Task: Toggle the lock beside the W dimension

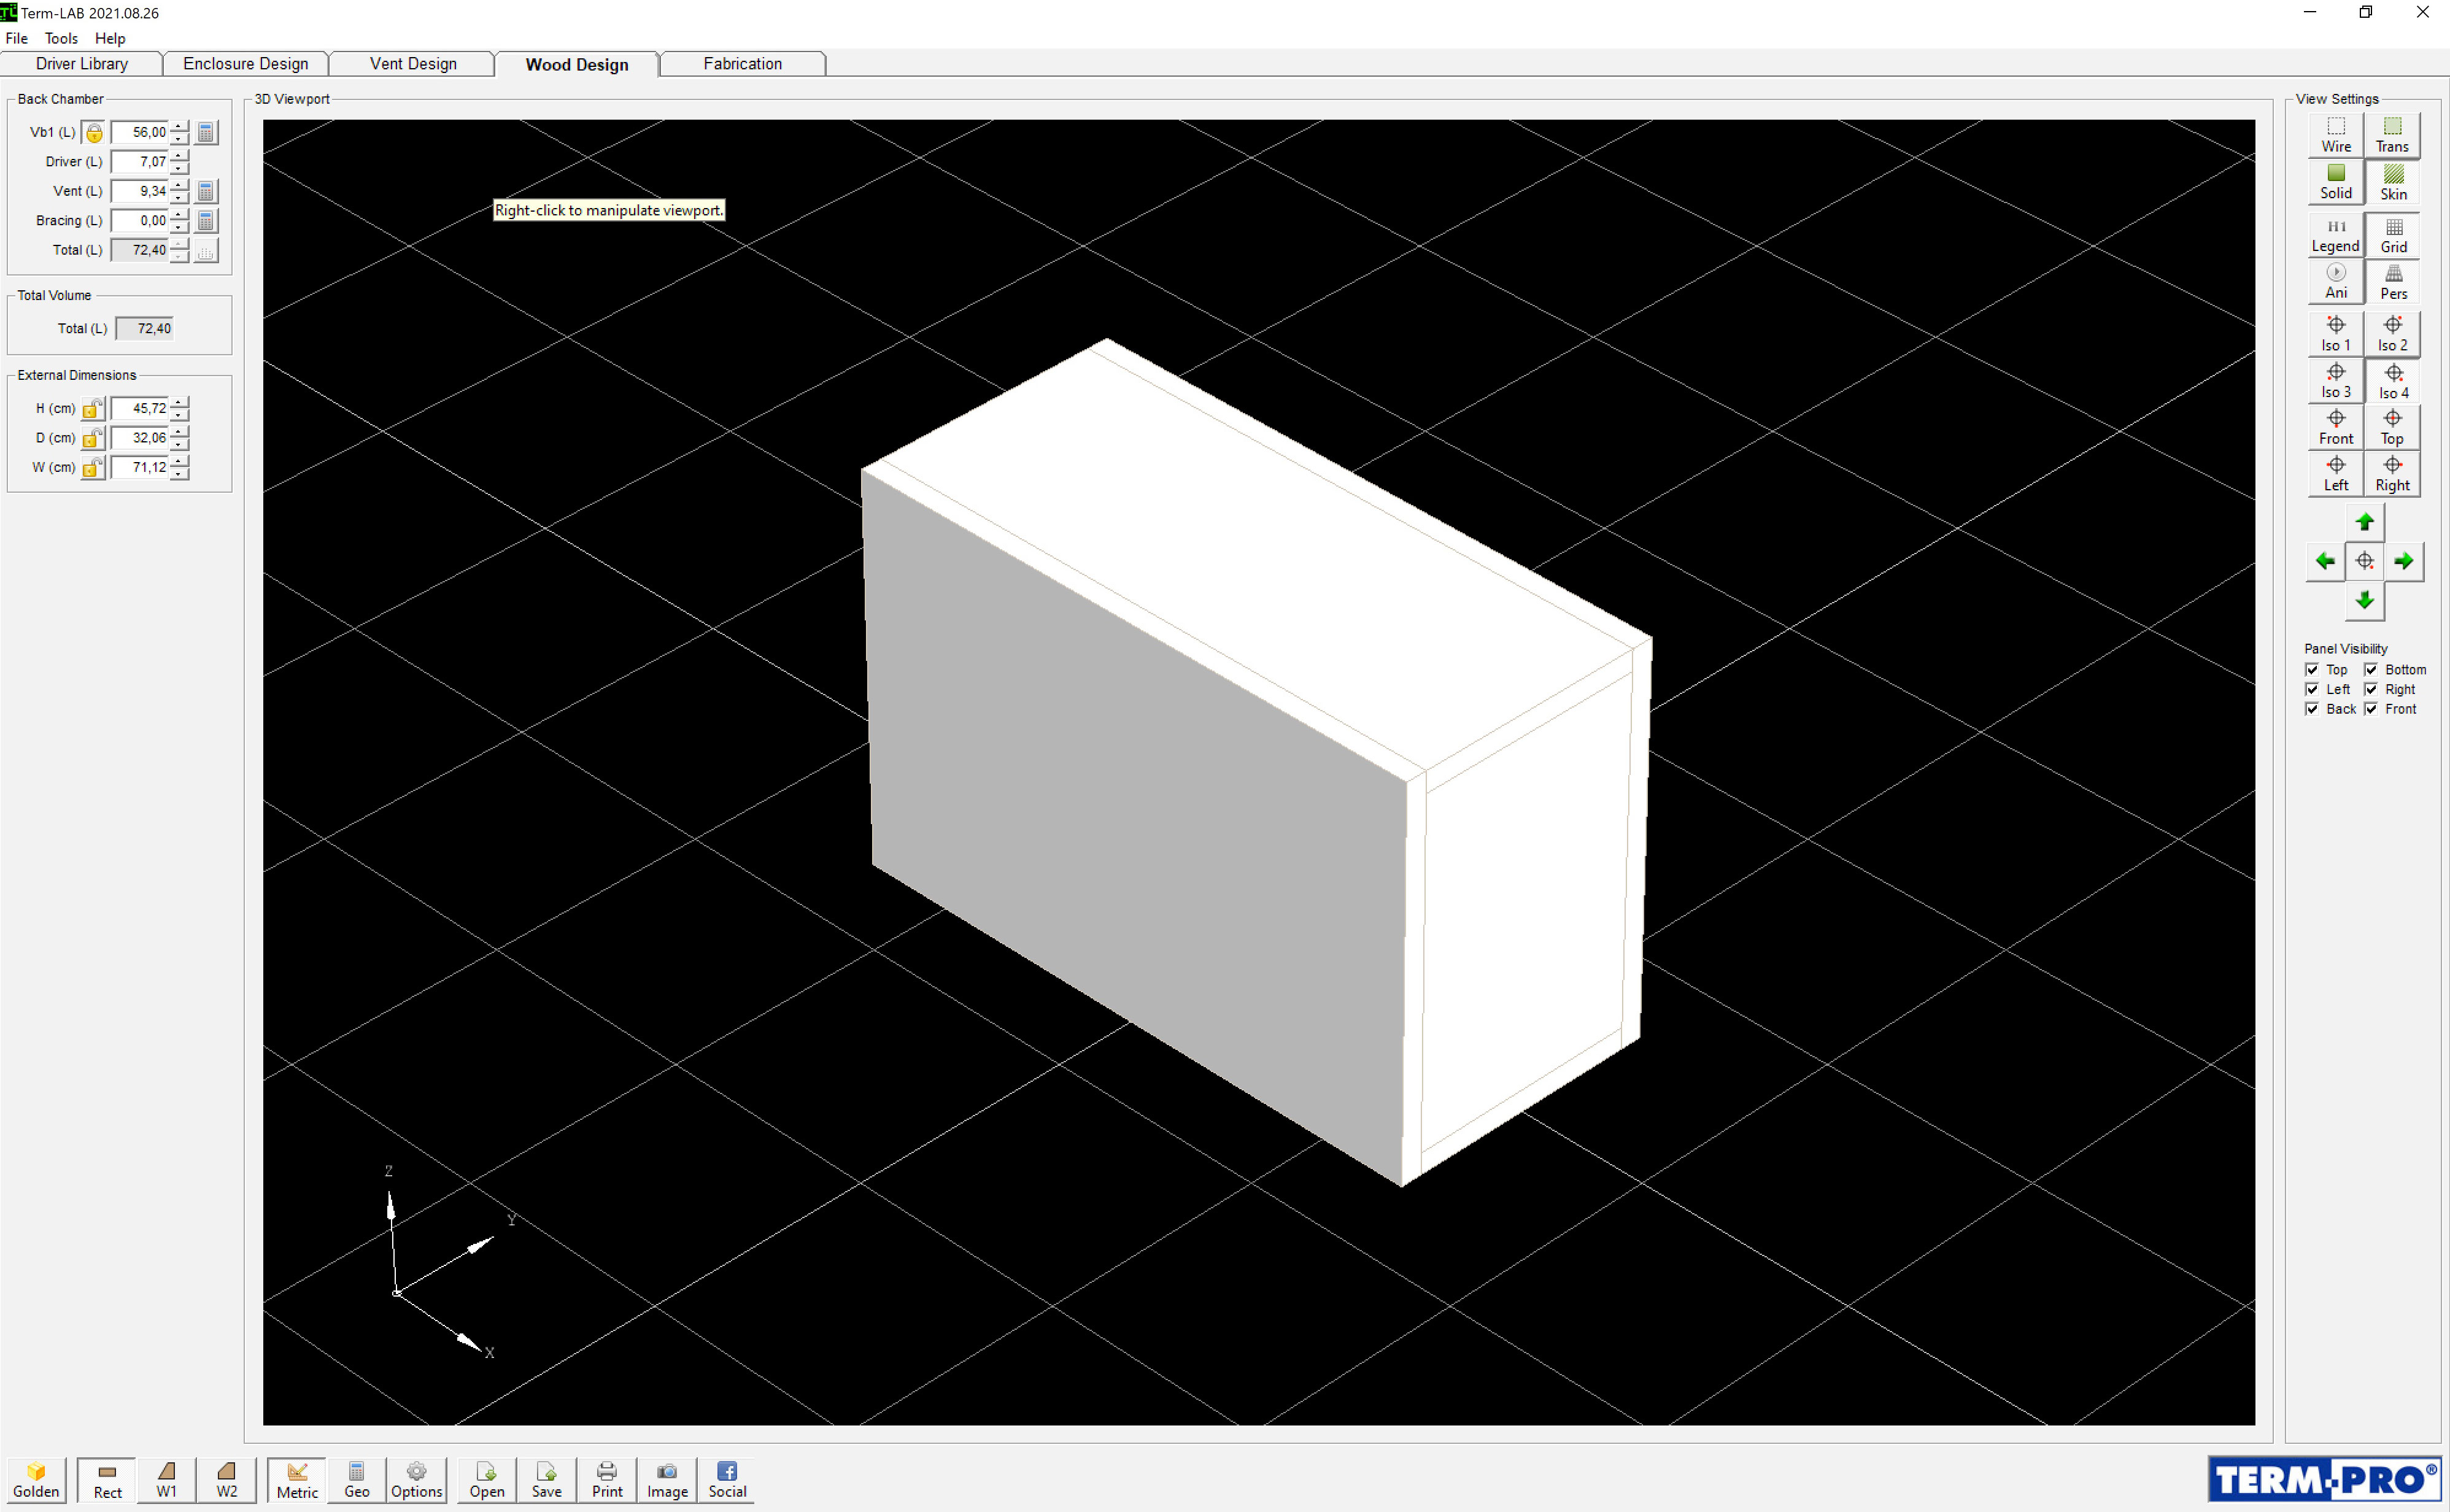Action: point(92,467)
